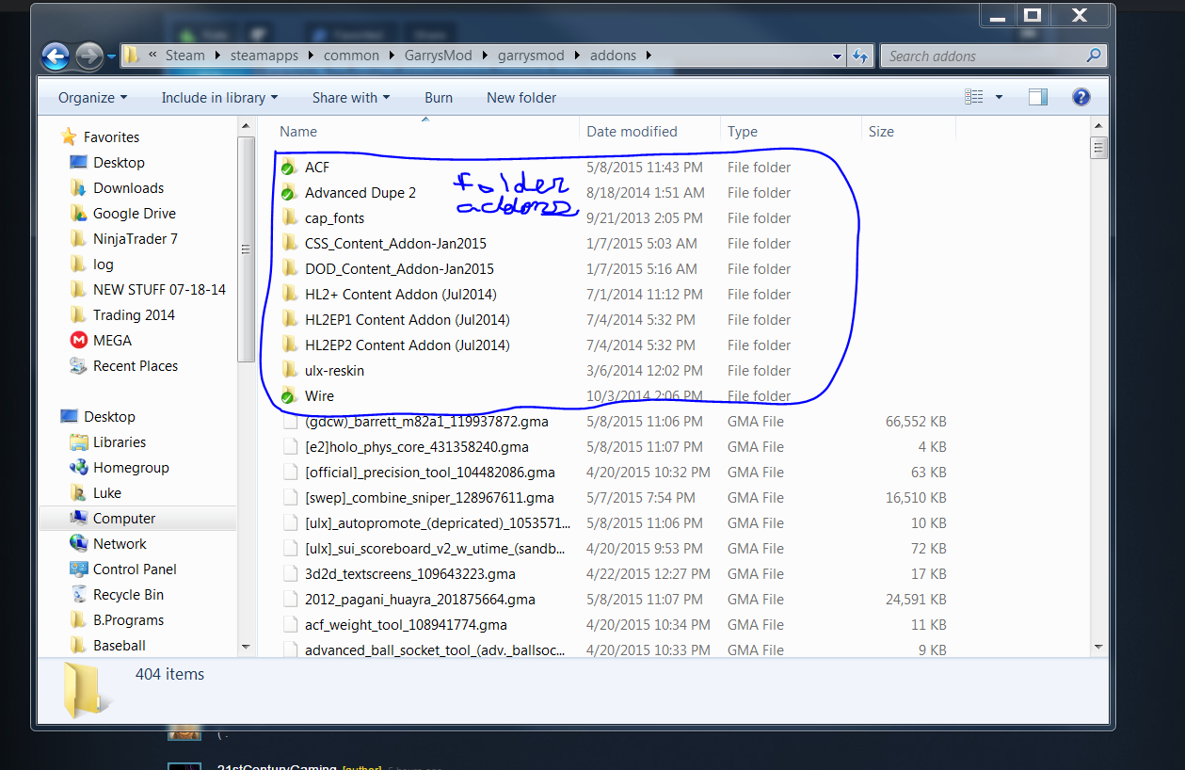The height and width of the screenshot is (770, 1185).
Task: Select [e2]holo_phys_core gma file
Action: (416, 447)
